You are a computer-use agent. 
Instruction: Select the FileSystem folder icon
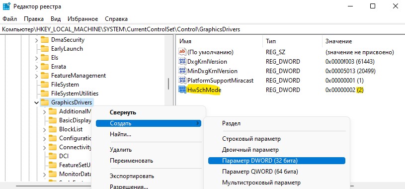[45, 85]
